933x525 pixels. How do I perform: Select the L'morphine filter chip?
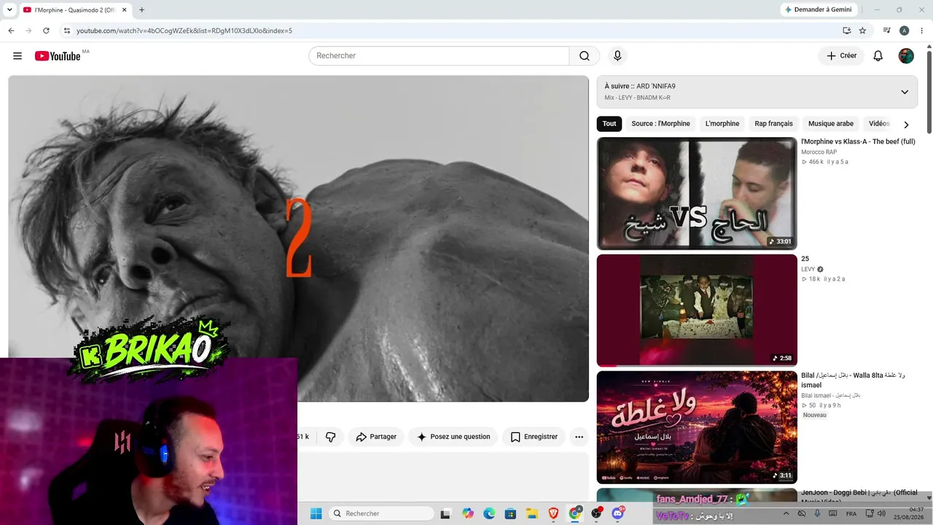pyautogui.click(x=722, y=124)
